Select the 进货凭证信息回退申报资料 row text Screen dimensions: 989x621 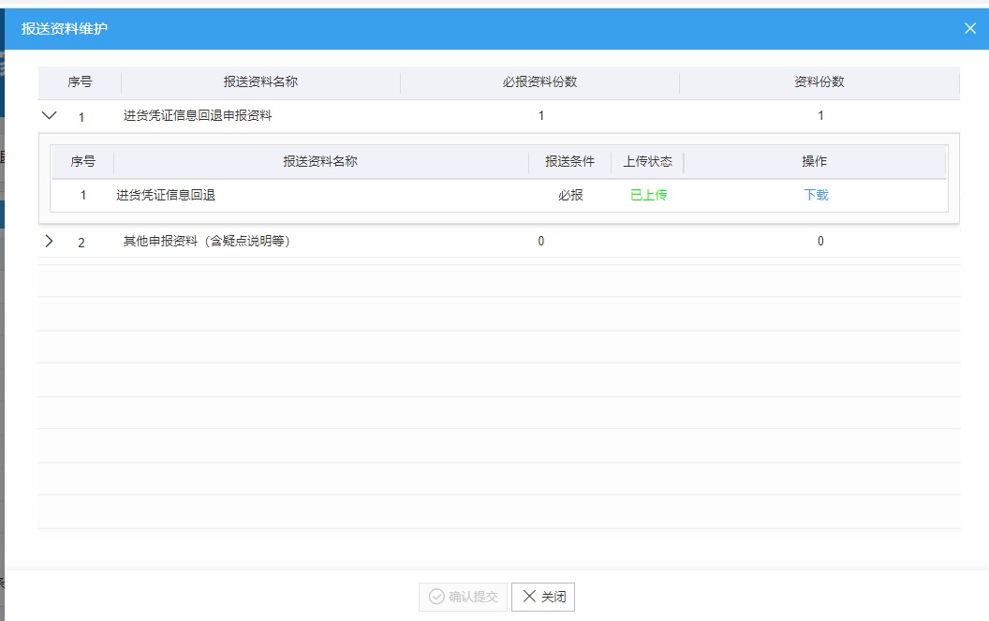[198, 115]
